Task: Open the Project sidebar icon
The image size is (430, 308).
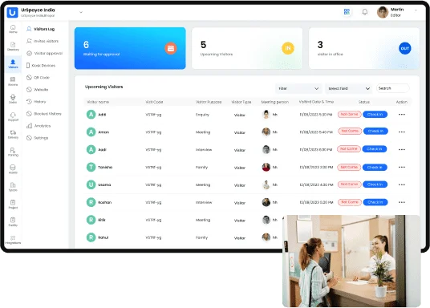Action: (x=13, y=205)
